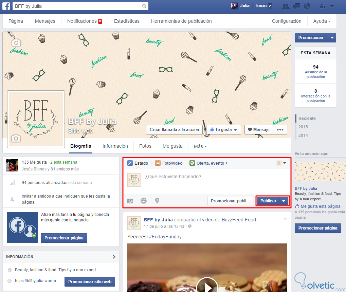Switch to the Me gusta tab
The image size is (346, 292).
[x=172, y=146]
